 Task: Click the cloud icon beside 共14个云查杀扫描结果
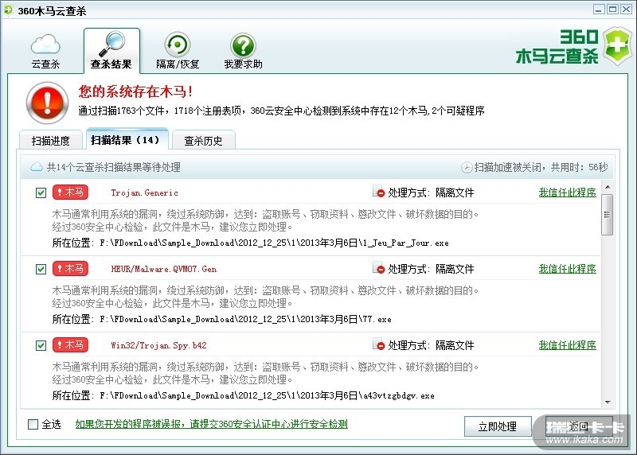37,167
